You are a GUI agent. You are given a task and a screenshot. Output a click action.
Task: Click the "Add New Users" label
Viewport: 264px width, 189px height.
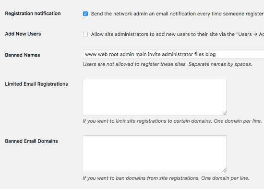23,34
